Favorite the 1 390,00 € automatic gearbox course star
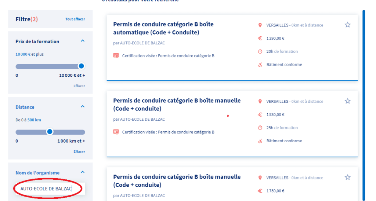Screen dimensions: 376x201 347,25
